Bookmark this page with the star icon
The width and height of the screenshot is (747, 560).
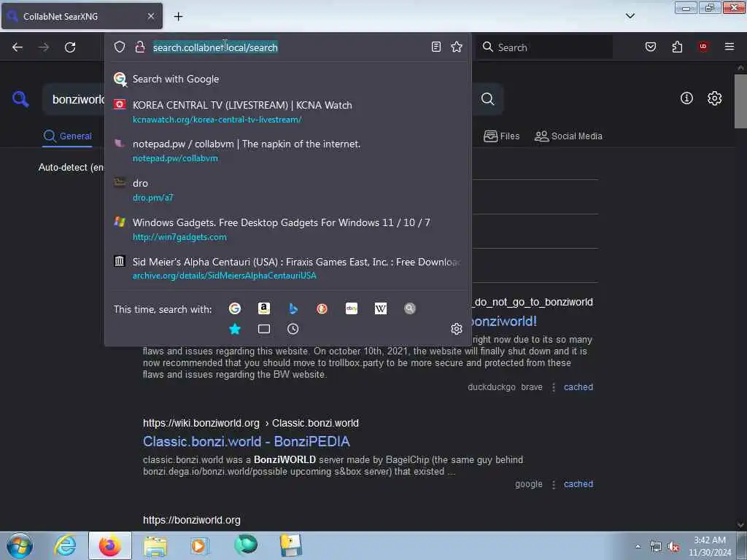pyautogui.click(x=457, y=47)
